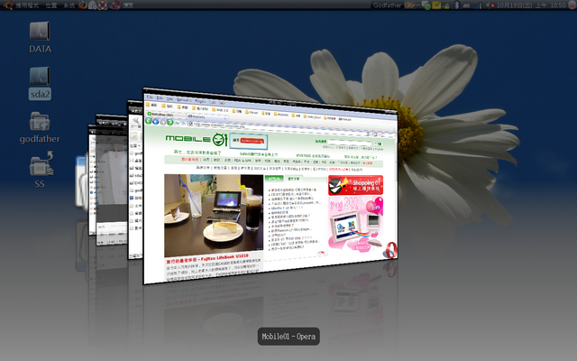
Task: Launch Opera from the top panel
Action: click(x=116, y=5)
